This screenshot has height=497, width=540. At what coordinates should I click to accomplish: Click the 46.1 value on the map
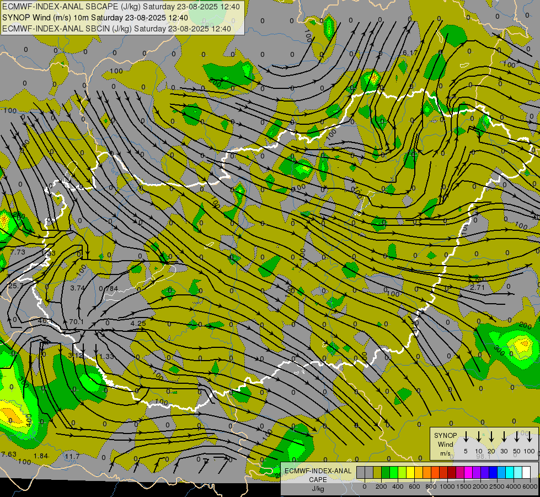(x=45, y=321)
